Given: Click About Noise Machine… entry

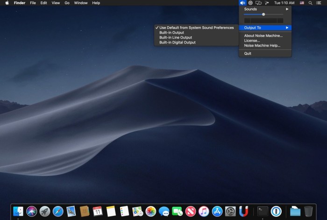Looking at the screenshot, I should 263,35.
